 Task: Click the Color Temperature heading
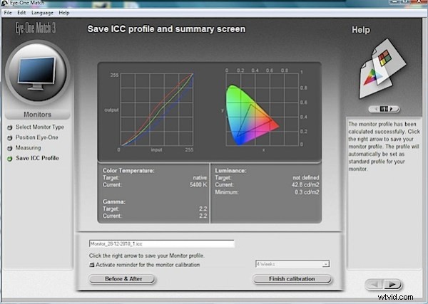[x=128, y=171]
